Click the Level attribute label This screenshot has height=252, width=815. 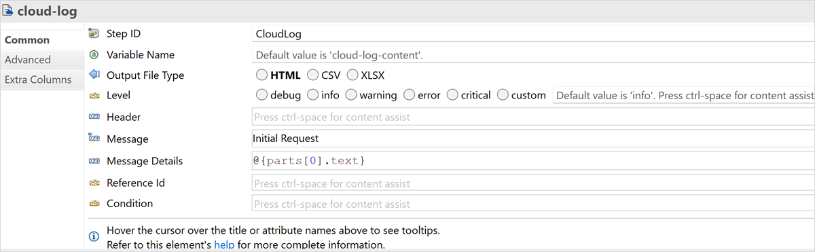point(118,95)
